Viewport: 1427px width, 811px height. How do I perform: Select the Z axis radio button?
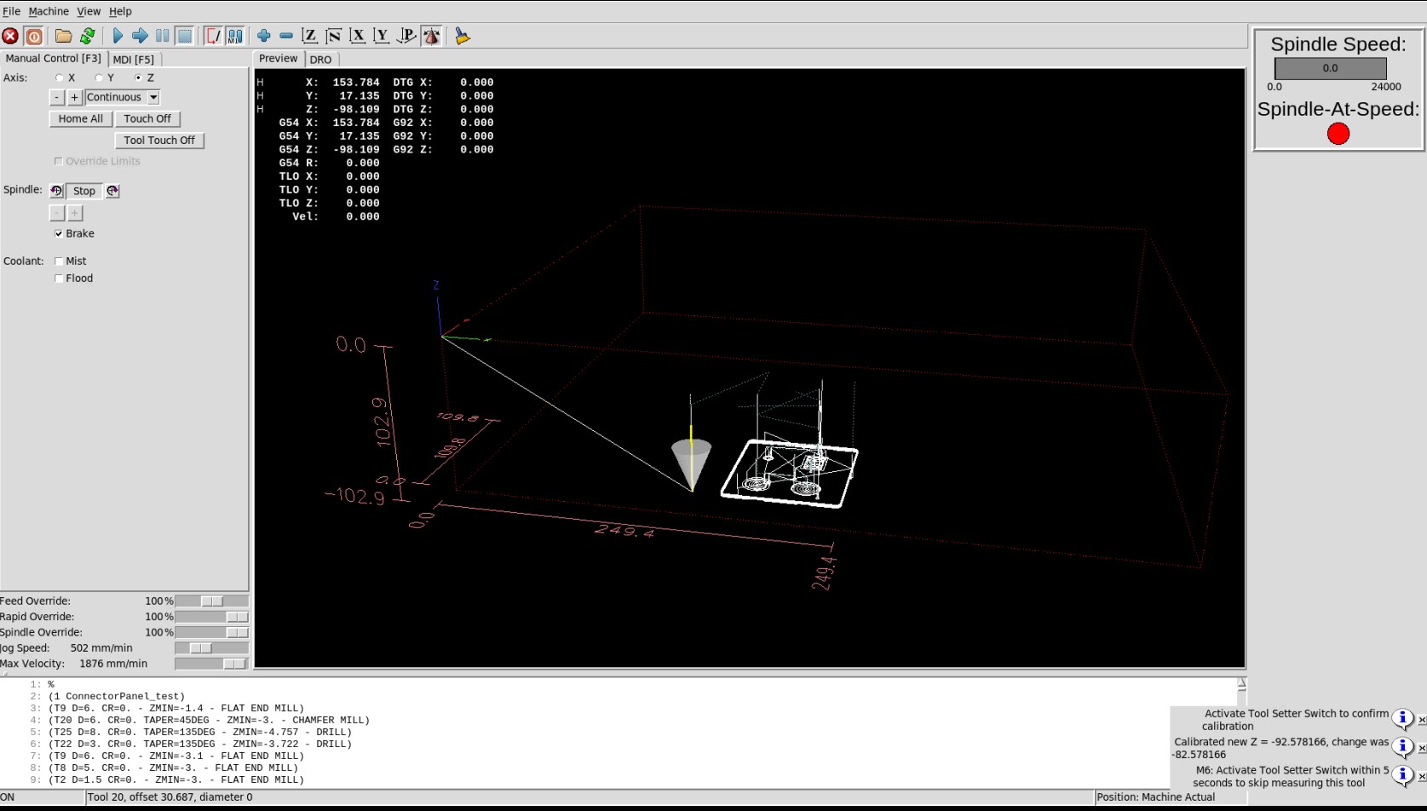[x=138, y=78]
